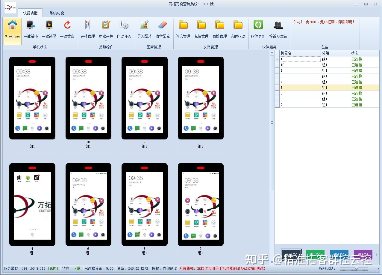Expand the 功能开关 dropdown menu
Image resolution: width=382 pixels, height=275 pixels.
click(106, 40)
